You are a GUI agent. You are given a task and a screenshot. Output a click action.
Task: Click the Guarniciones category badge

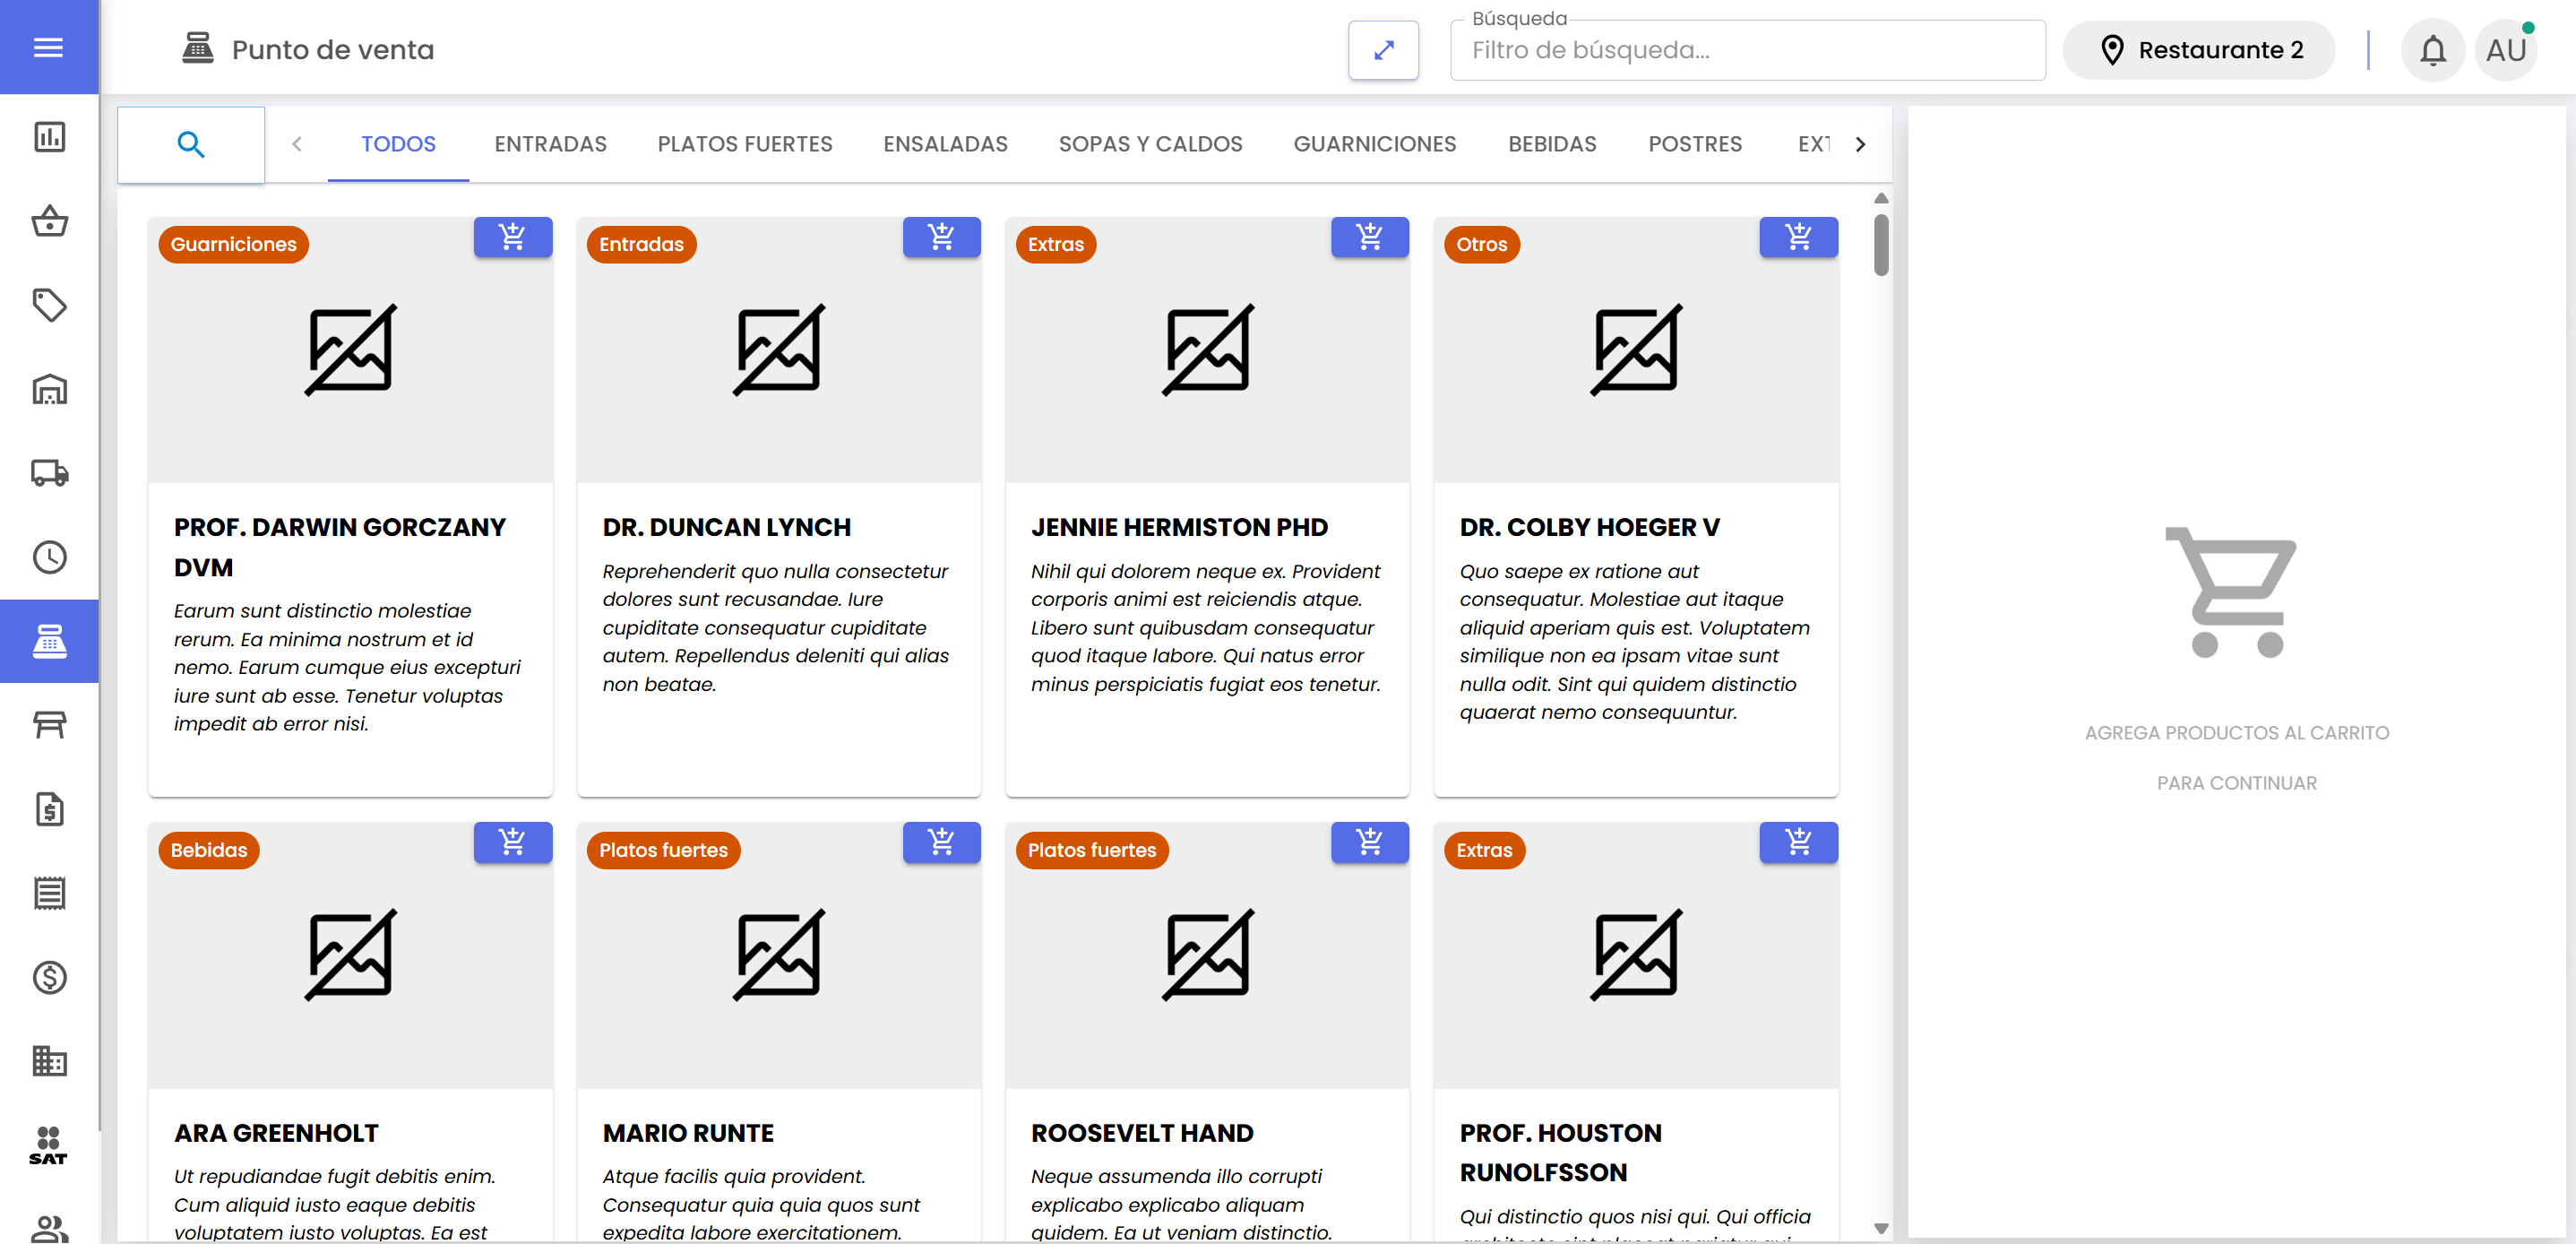click(x=233, y=244)
